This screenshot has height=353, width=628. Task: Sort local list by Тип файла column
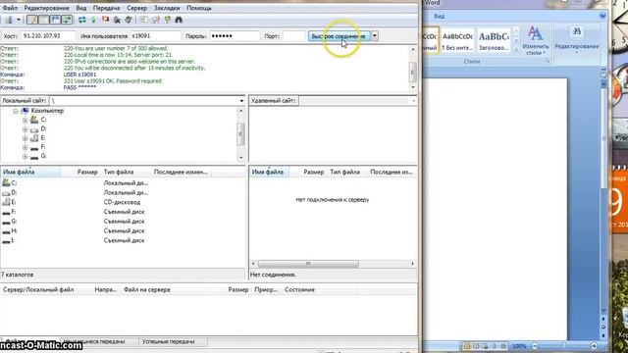pyautogui.click(x=126, y=173)
